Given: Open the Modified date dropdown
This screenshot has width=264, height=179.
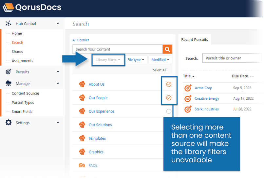Looking at the screenshot, I should (x=160, y=60).
